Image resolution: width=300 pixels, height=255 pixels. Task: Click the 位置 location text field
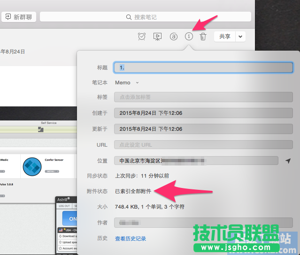click(196, 161)
